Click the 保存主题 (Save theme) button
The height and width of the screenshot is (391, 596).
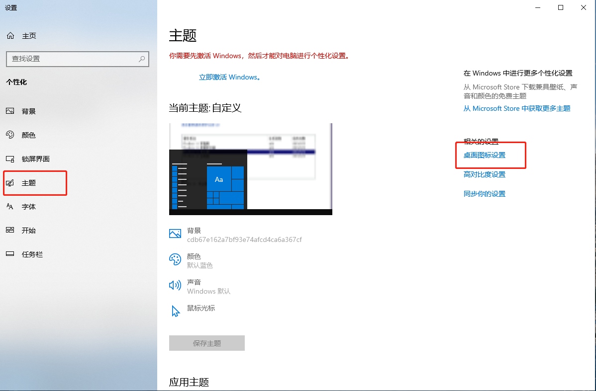[x=207, y=343]
